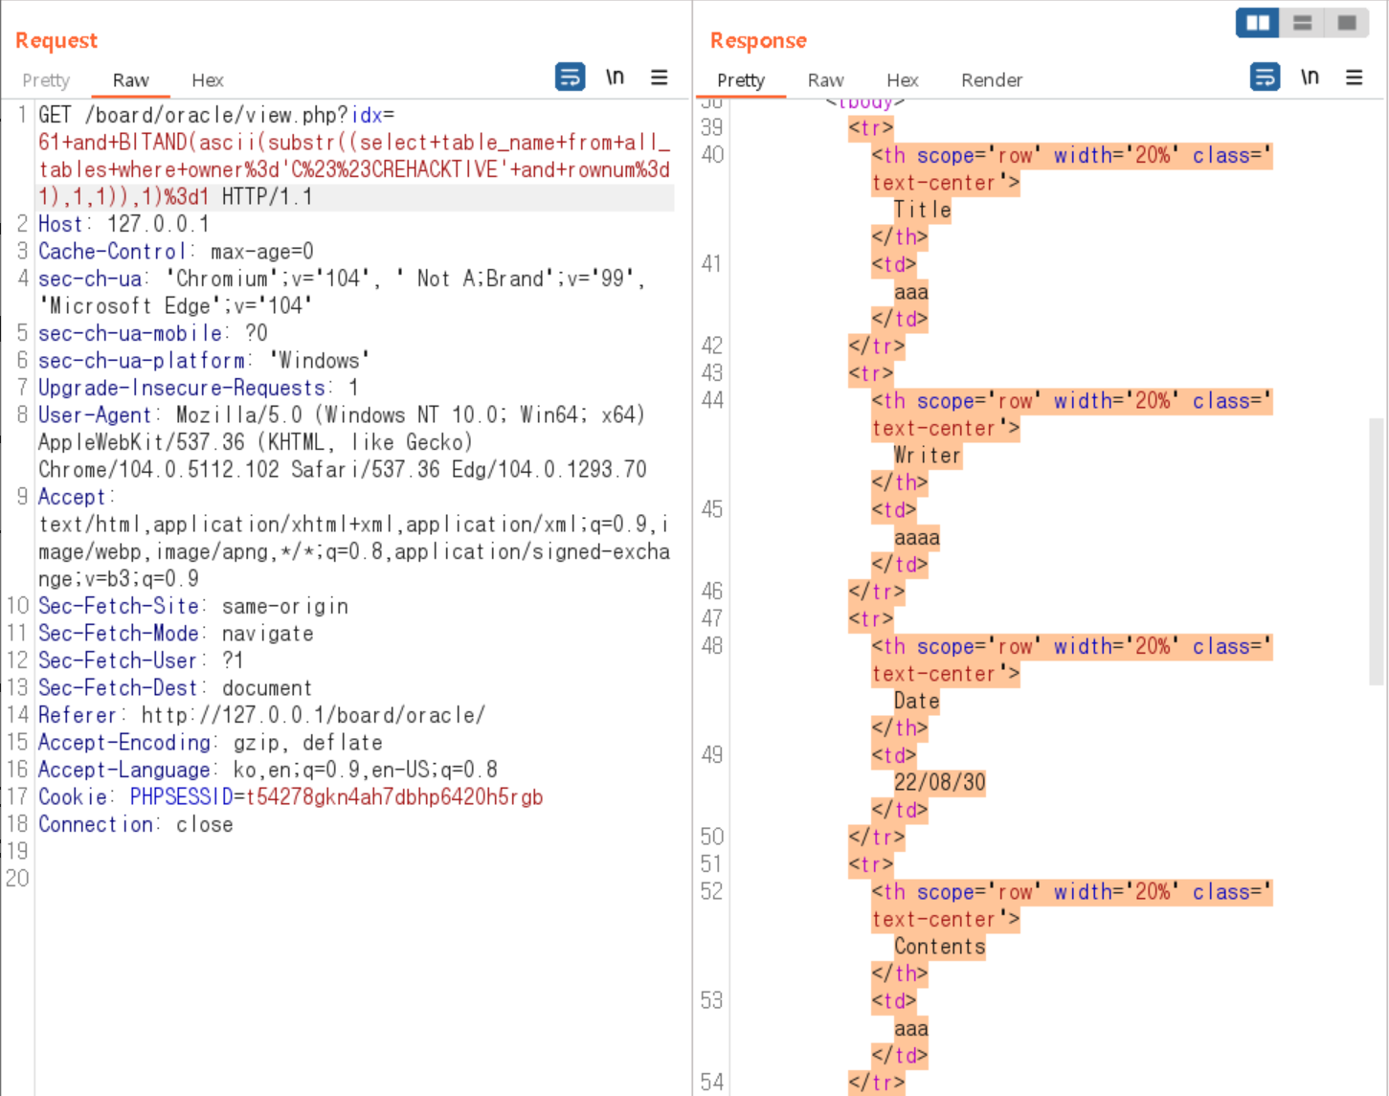Toggle non-printable characters (\n) in Request panel
Viewport: 1389px width, 1096px height.
coord(615,77)
